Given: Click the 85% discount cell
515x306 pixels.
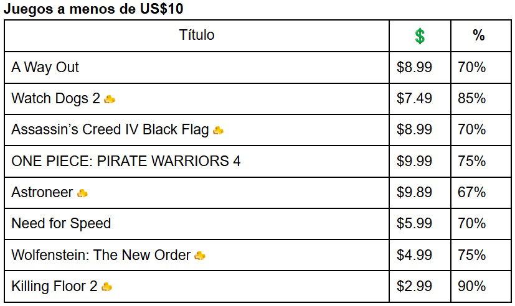Looking at the screenshot, I should tap(471, 98).
